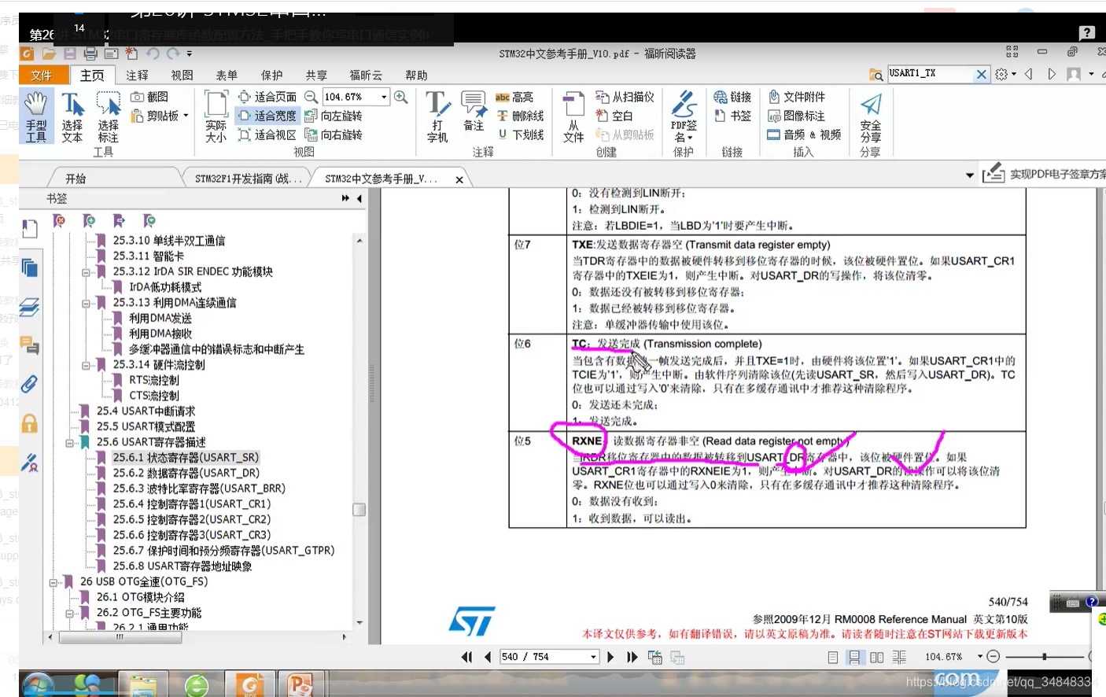
Task: Select the Hand tool (手型工具)
Action: [36, 116]
